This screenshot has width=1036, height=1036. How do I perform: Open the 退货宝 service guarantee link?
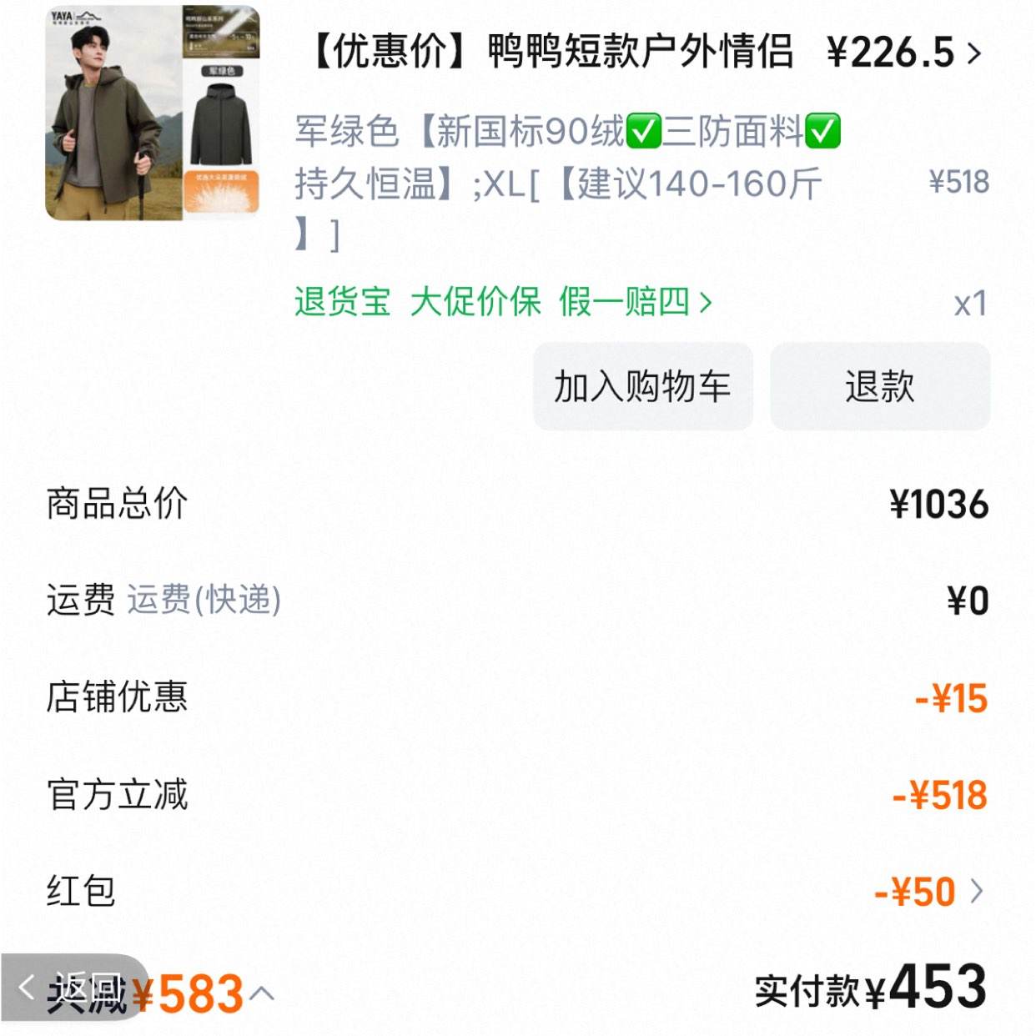(343, 301)
